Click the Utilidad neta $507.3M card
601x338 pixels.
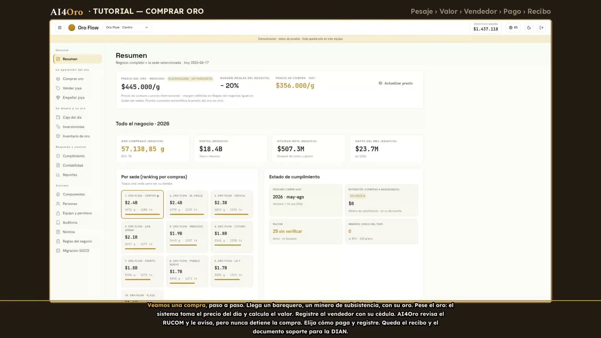coord(308,149)
